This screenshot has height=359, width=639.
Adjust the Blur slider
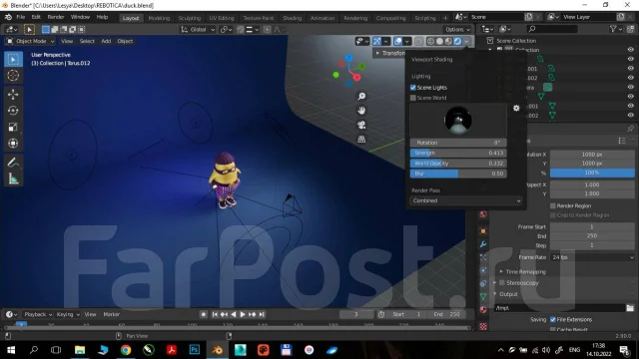(458, 174)
